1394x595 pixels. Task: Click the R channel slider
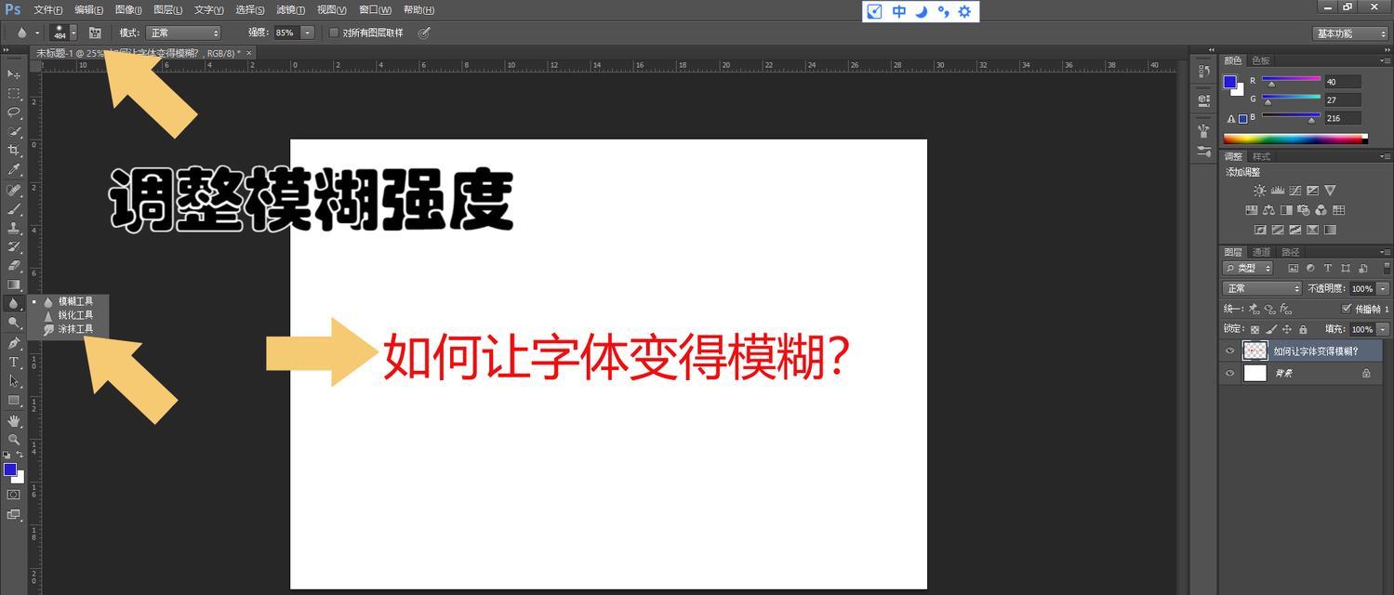(x=1291, y=81)
